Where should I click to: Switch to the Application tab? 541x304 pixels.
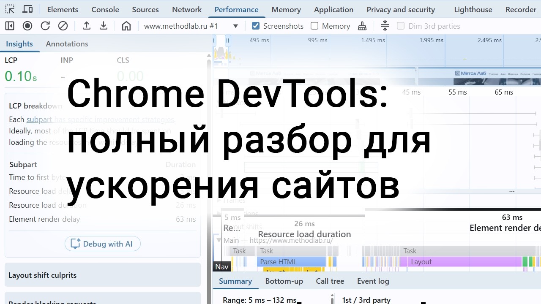pyautogui.click(x=333, y=9)
